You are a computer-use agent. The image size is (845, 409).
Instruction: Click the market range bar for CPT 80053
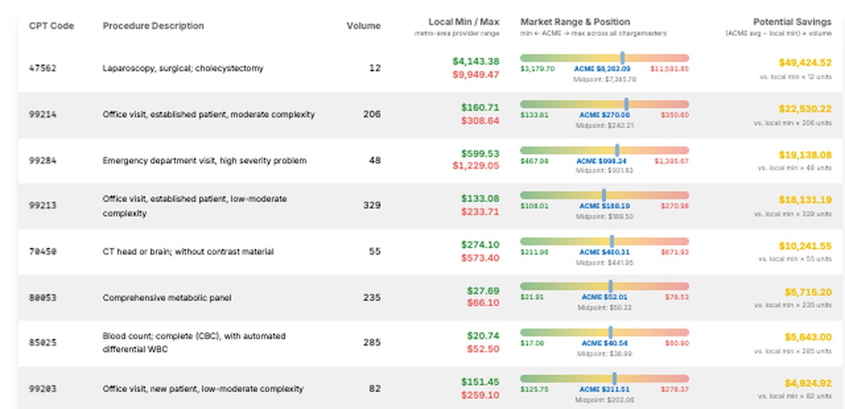click(605, 286)
